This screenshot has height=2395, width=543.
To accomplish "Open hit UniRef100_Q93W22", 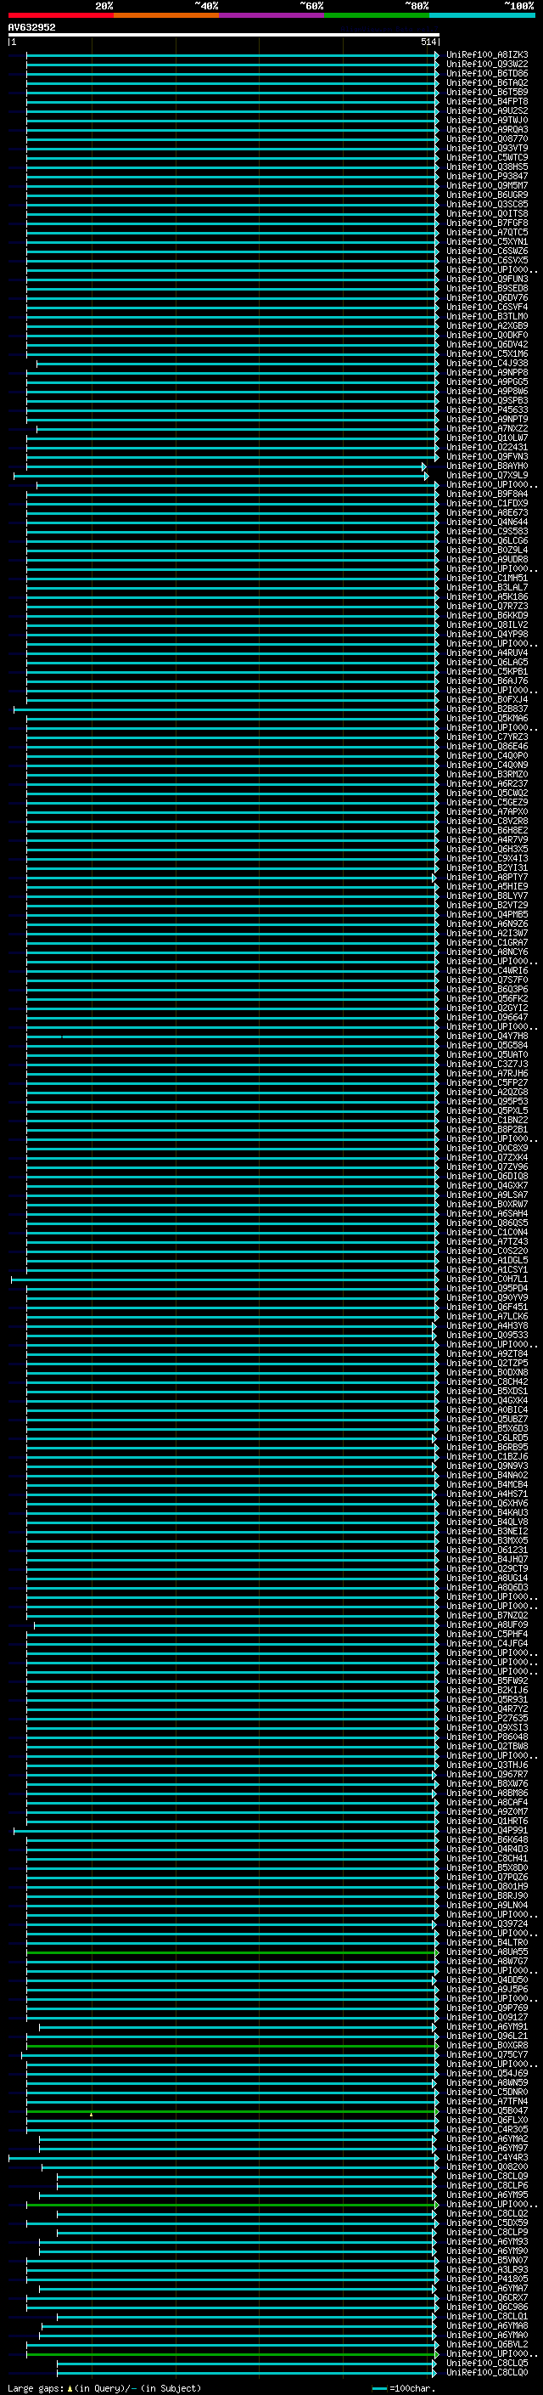I will click(487, 65).
